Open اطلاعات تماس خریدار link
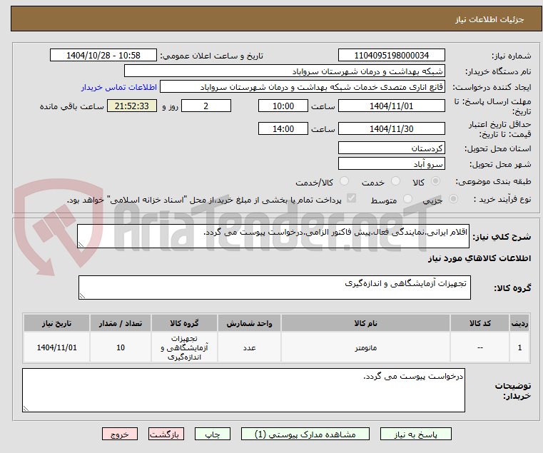 pos(119,87)
